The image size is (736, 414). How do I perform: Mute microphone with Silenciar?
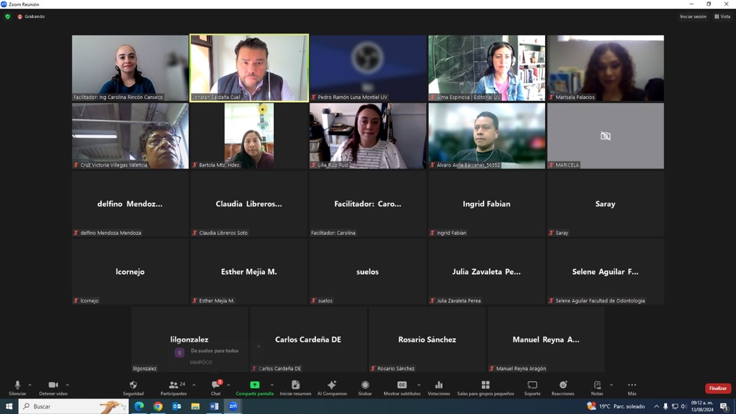(x=17, y=385)
